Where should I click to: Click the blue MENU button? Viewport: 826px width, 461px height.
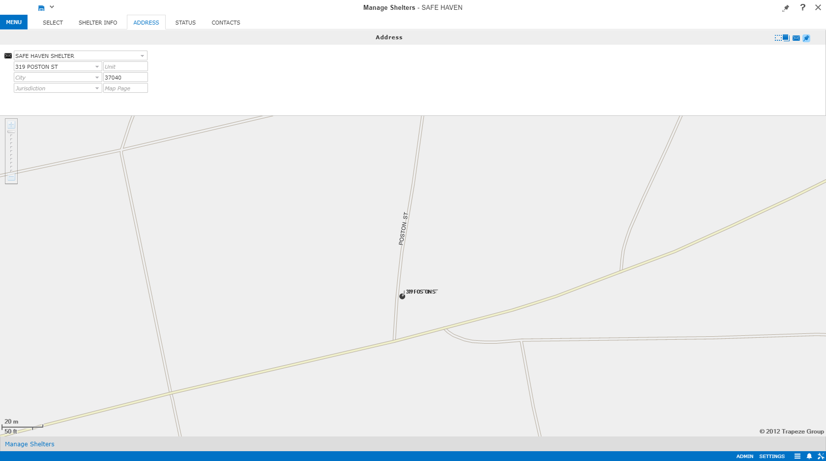click(x=14, y=22)
